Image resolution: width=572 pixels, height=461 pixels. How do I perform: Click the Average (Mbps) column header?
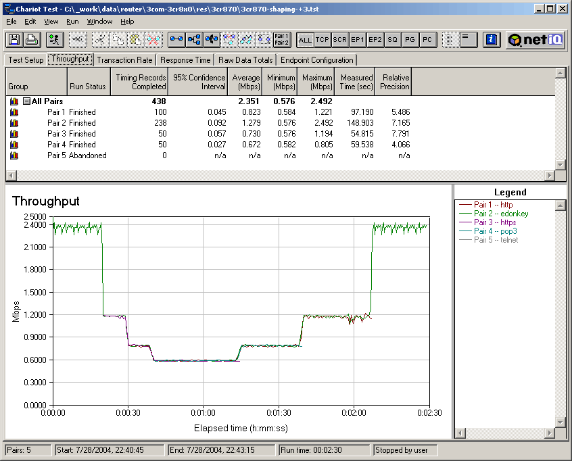(245, 82)
